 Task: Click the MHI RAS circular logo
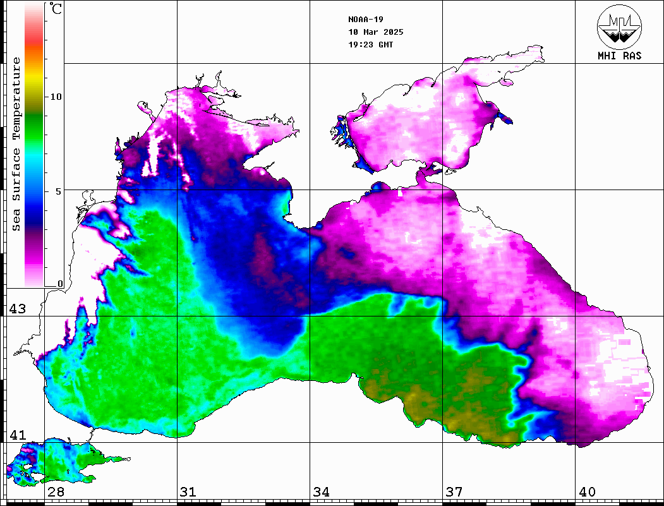(619, 27)
